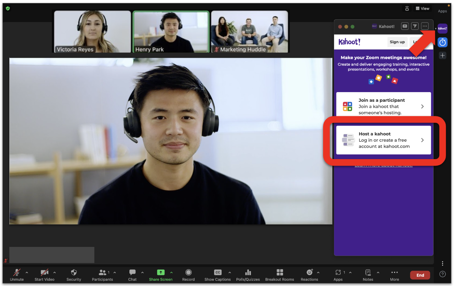Open the blue Timer app in sidebar
The width and height of the screenshot is (455, 286).
tap(443, 42)
